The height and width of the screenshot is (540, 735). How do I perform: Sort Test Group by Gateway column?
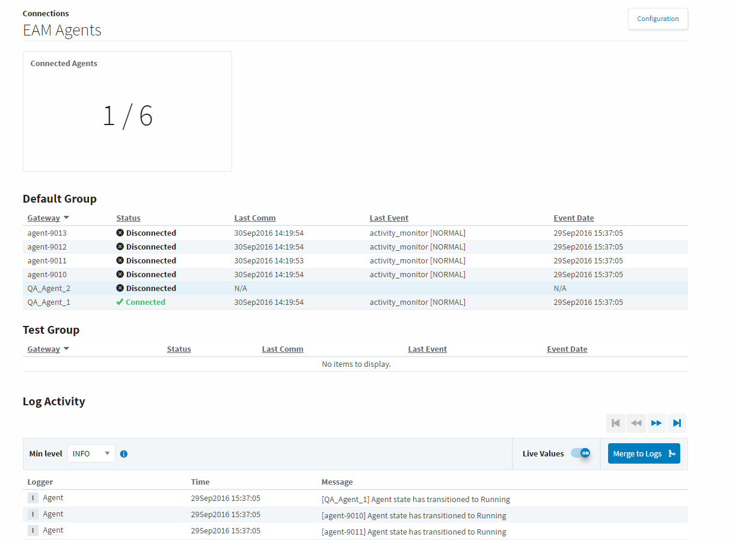44,349
